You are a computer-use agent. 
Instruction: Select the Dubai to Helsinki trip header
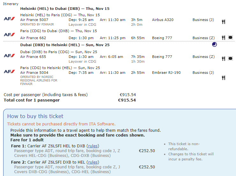pyautogui.click(x=65, y=45)
